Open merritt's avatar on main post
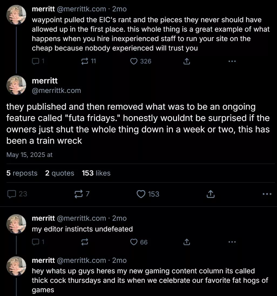The image size is (277, 296). [16, 85]
